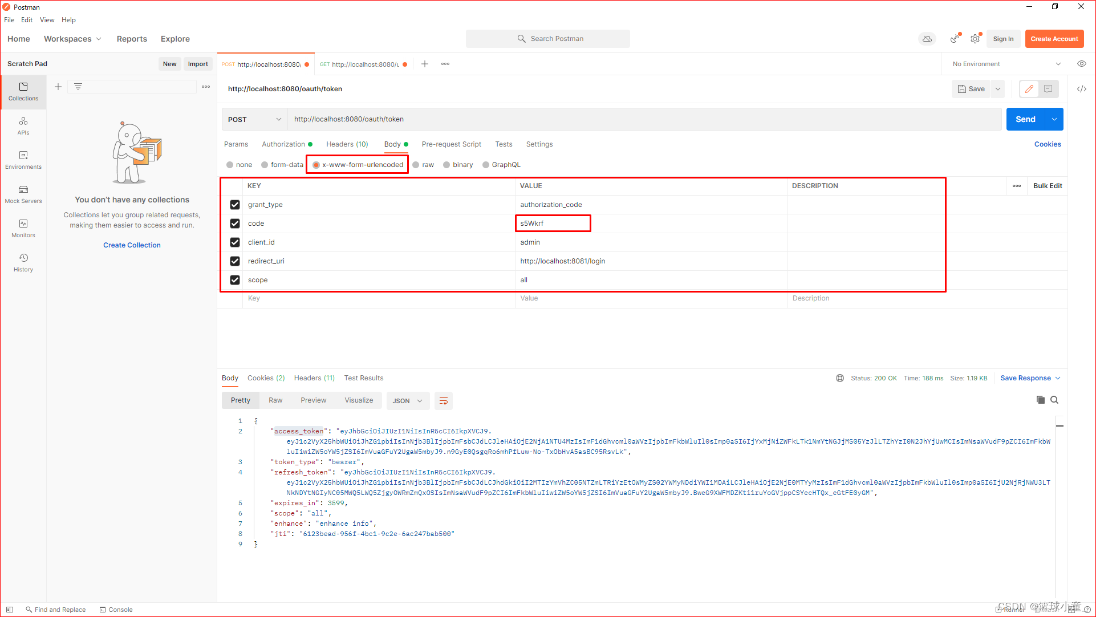This screenshot has width=1096, height=617.
Task: Open Find and Replace
Action: coord(55,610)
